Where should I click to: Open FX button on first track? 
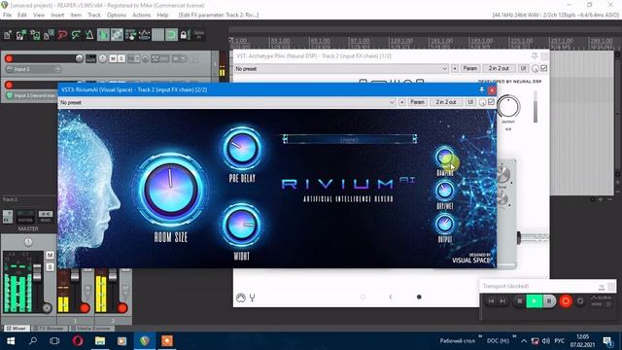tap(131, 58)
